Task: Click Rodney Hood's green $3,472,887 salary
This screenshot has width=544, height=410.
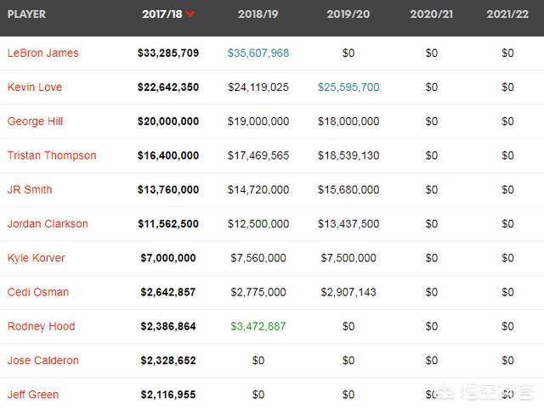Action: pyautogui.click(x=258, y=326)
